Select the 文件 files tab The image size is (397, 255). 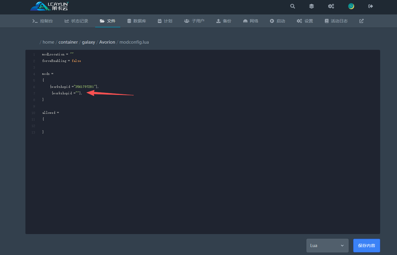[108, 21]
